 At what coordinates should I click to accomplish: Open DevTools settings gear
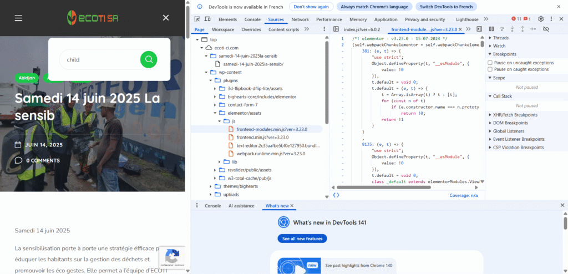(541, 19)
